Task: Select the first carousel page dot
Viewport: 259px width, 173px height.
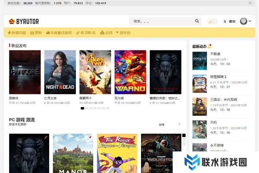Action: coord(82,108)
